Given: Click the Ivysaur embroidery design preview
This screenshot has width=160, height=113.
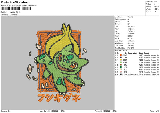Looking at the screenshot, I should (57, 63).
